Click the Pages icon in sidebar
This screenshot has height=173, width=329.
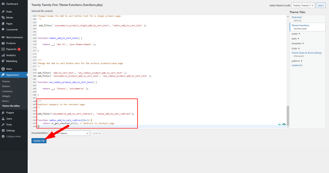coord(3,24)
